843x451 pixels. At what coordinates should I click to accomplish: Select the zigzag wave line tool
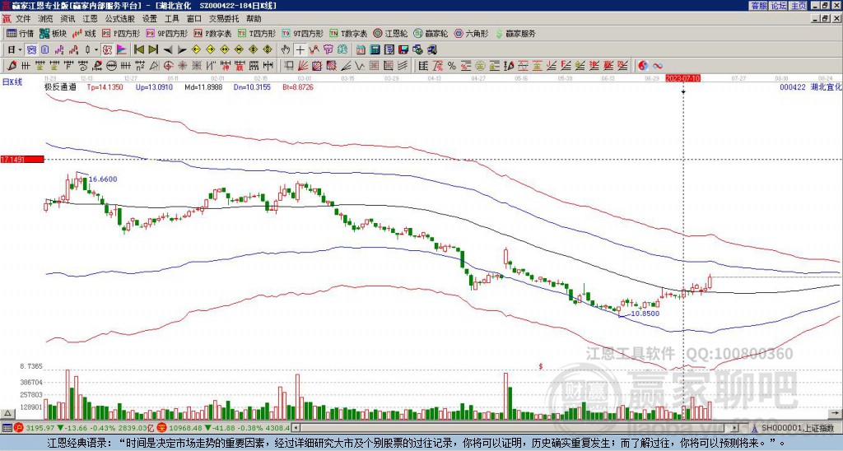(x=359, y=66)
